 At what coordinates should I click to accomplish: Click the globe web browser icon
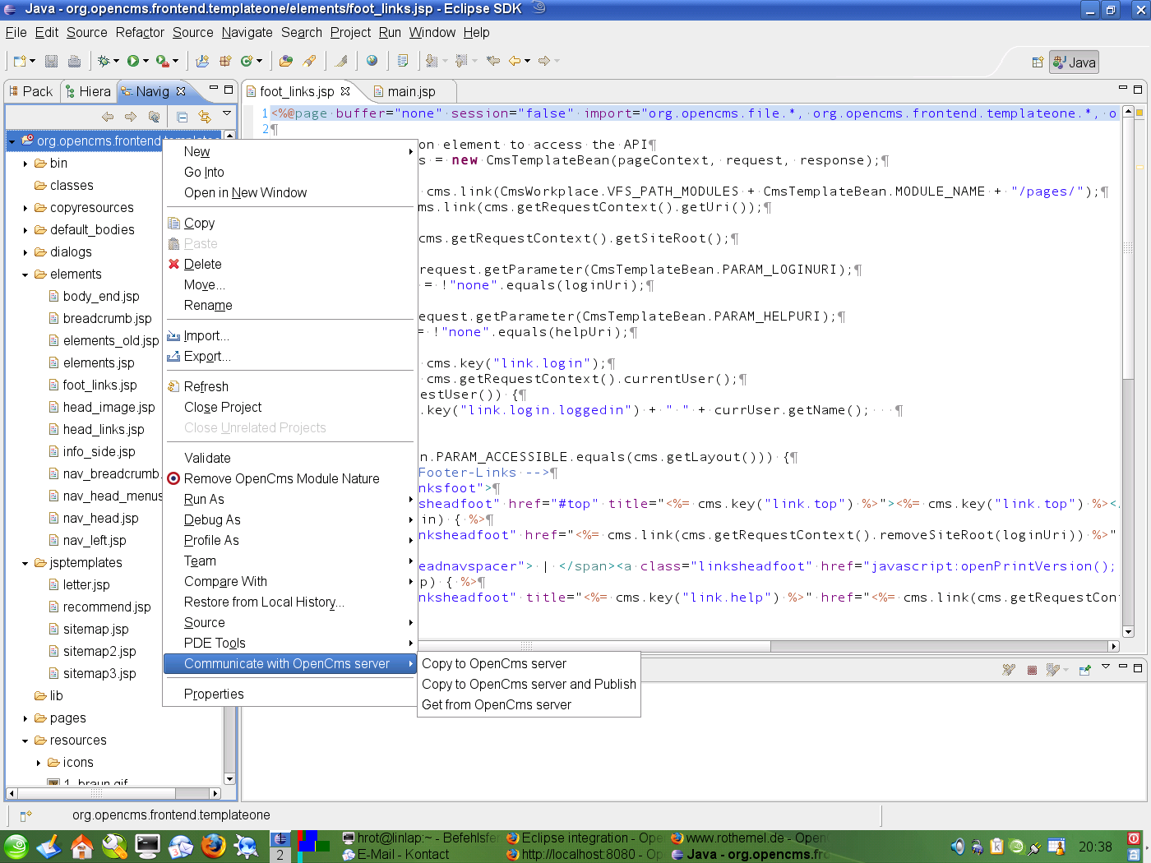coord(372,61)
